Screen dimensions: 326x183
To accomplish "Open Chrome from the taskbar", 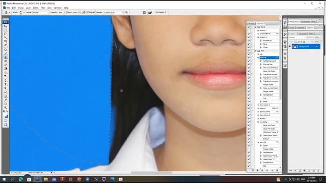I will [x=79, y=179].
